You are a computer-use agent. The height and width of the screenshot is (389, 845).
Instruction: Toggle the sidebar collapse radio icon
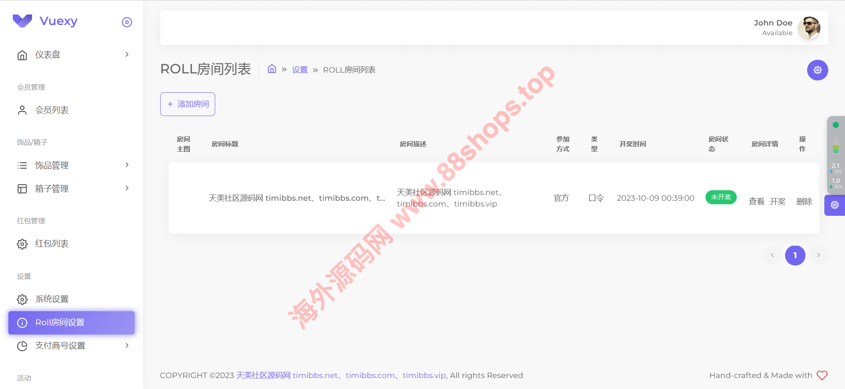[x=127, y=22]
